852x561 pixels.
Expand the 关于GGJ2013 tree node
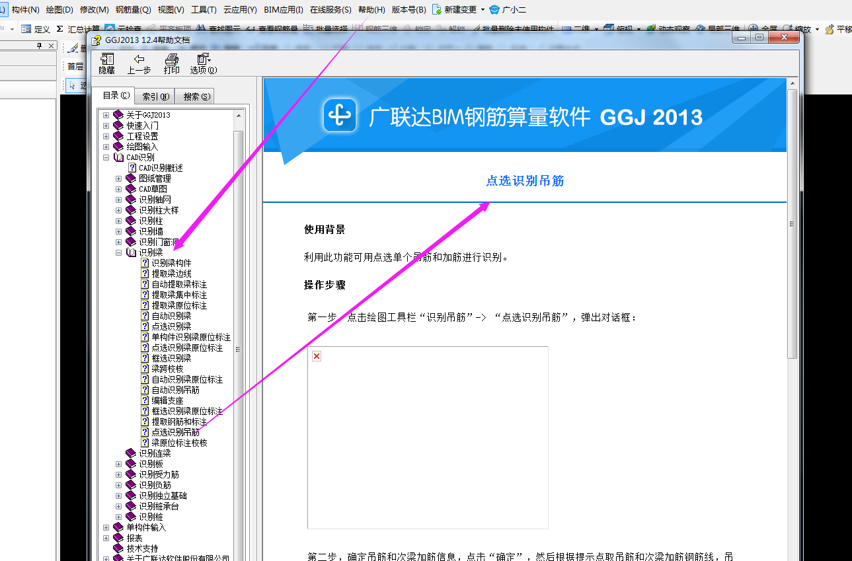(106, 115)
